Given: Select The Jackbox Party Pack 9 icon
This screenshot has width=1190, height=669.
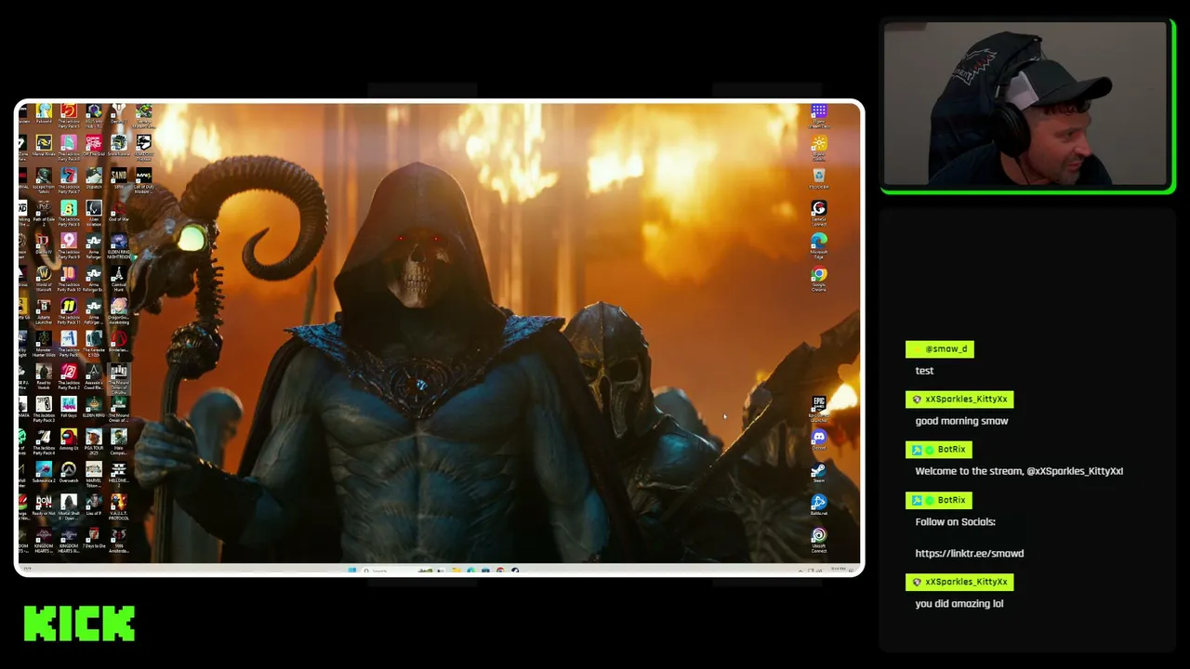Looking at the screenshot, I should pos(69,243).
